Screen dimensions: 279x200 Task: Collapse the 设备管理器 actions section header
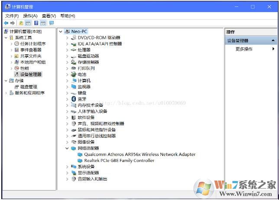tap(273, 41)
